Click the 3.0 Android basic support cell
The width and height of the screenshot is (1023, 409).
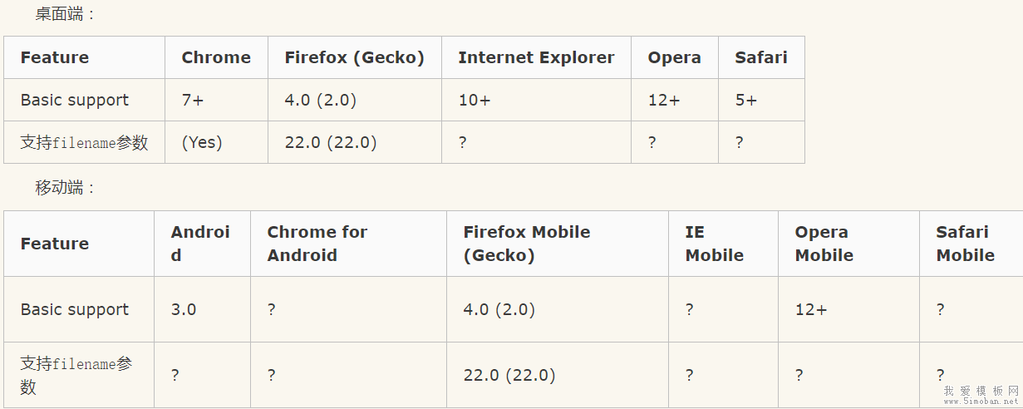(x=184, y=309)
